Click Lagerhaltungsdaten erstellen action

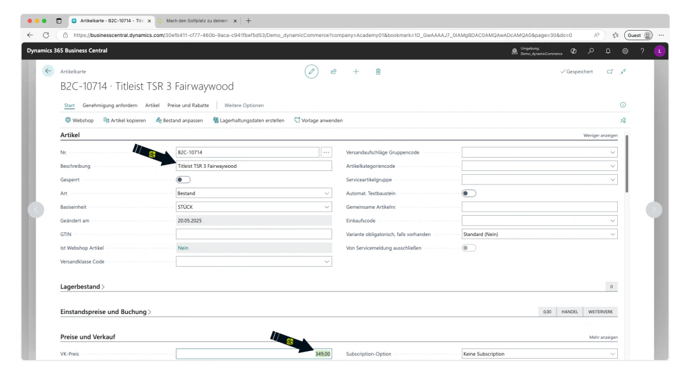[249, 121]
